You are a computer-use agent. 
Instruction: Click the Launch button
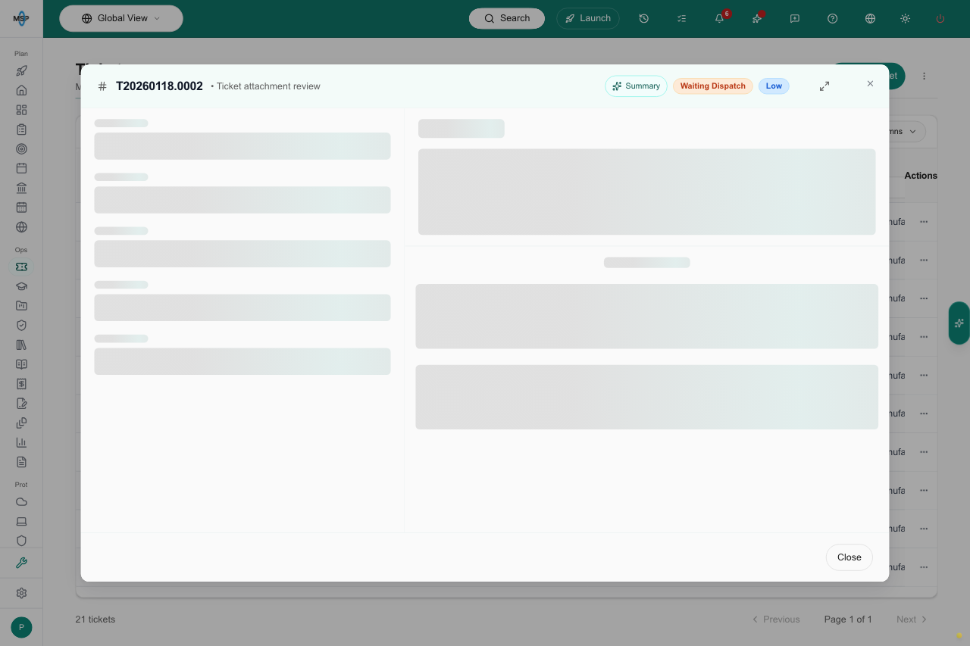click(x=588, y=18)
